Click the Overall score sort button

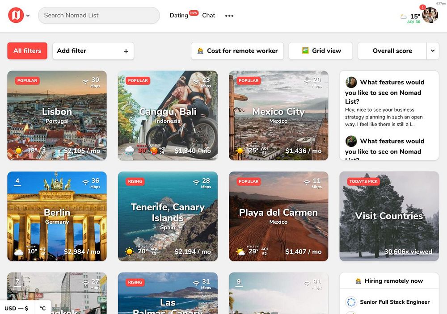coord(392,51)
